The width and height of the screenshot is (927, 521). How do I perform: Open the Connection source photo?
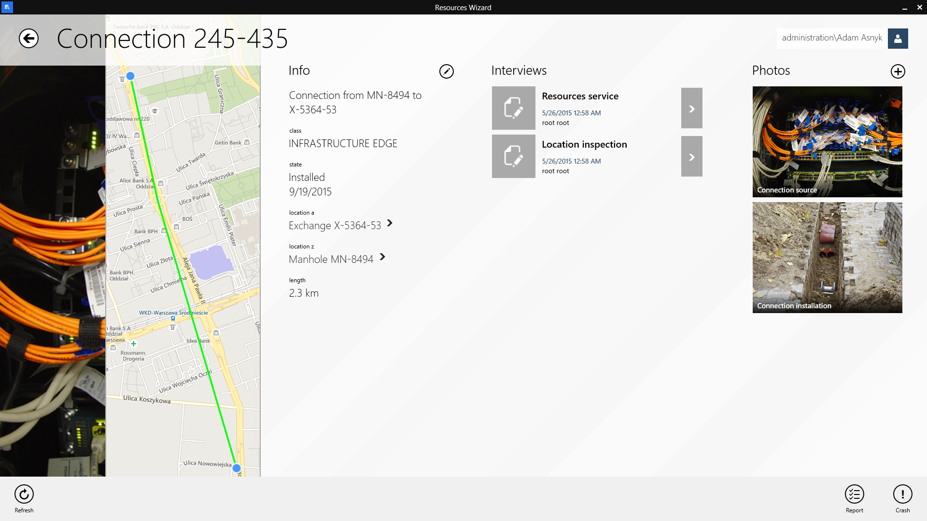click(827, 141)
